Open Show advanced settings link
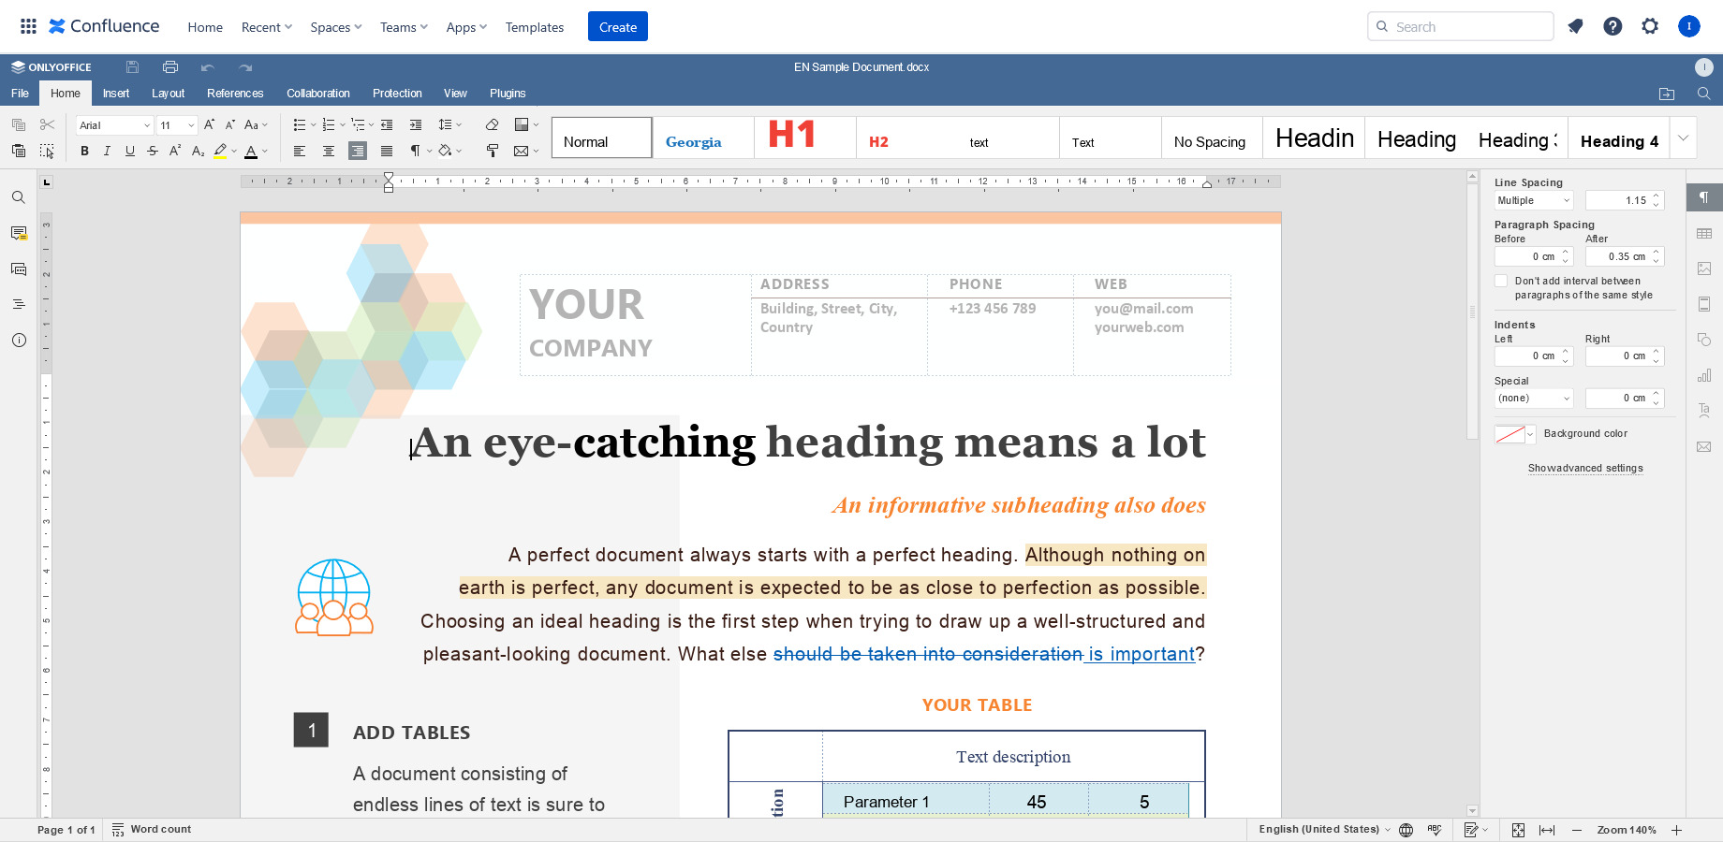The image size is (1723, 842). [x=1585, y=468]
